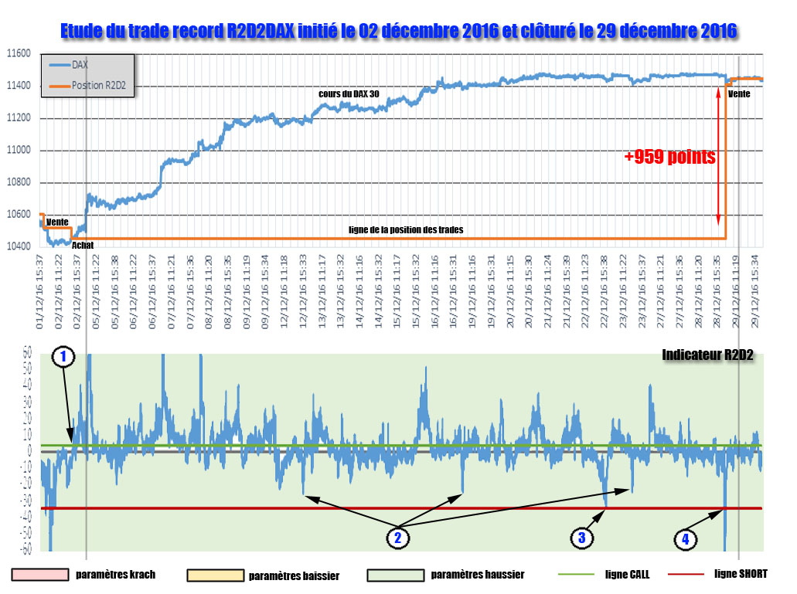
Task: Click the 'Indicateur R2D2' heading
Action: pyautogui.click(x=707, y=355)
